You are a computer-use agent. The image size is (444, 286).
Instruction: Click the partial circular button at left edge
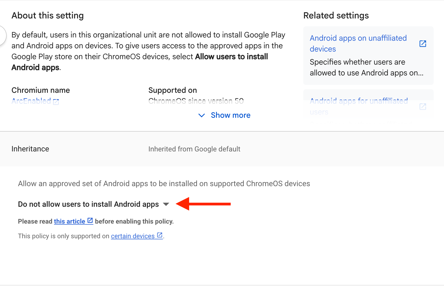2,35
